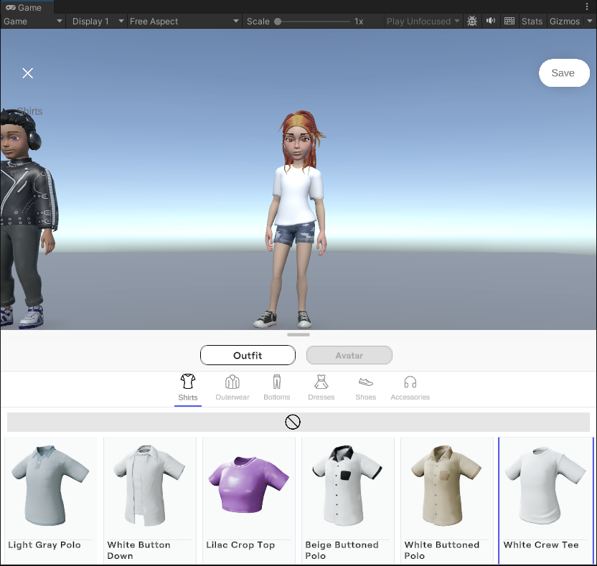Screen dimensions: 597x566
Task: Close the avatar editor with the X icon
Action: tap(27, 72)
